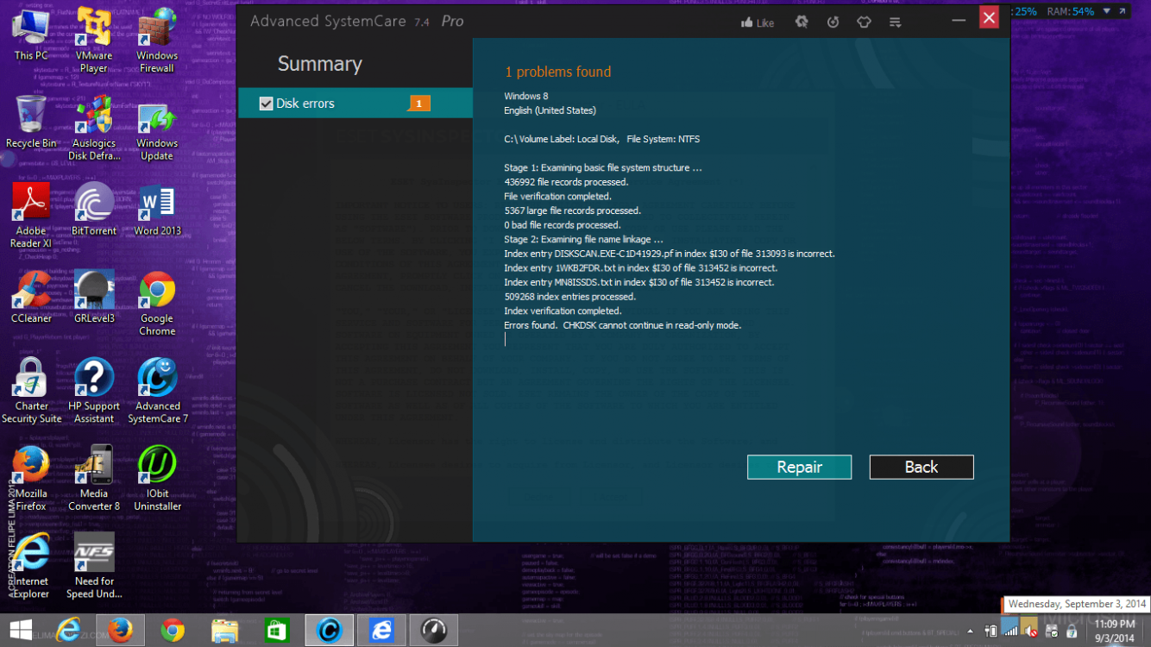Click the Back button
The height and width of the screenshot is (647, 1151).
pos(921,467)
